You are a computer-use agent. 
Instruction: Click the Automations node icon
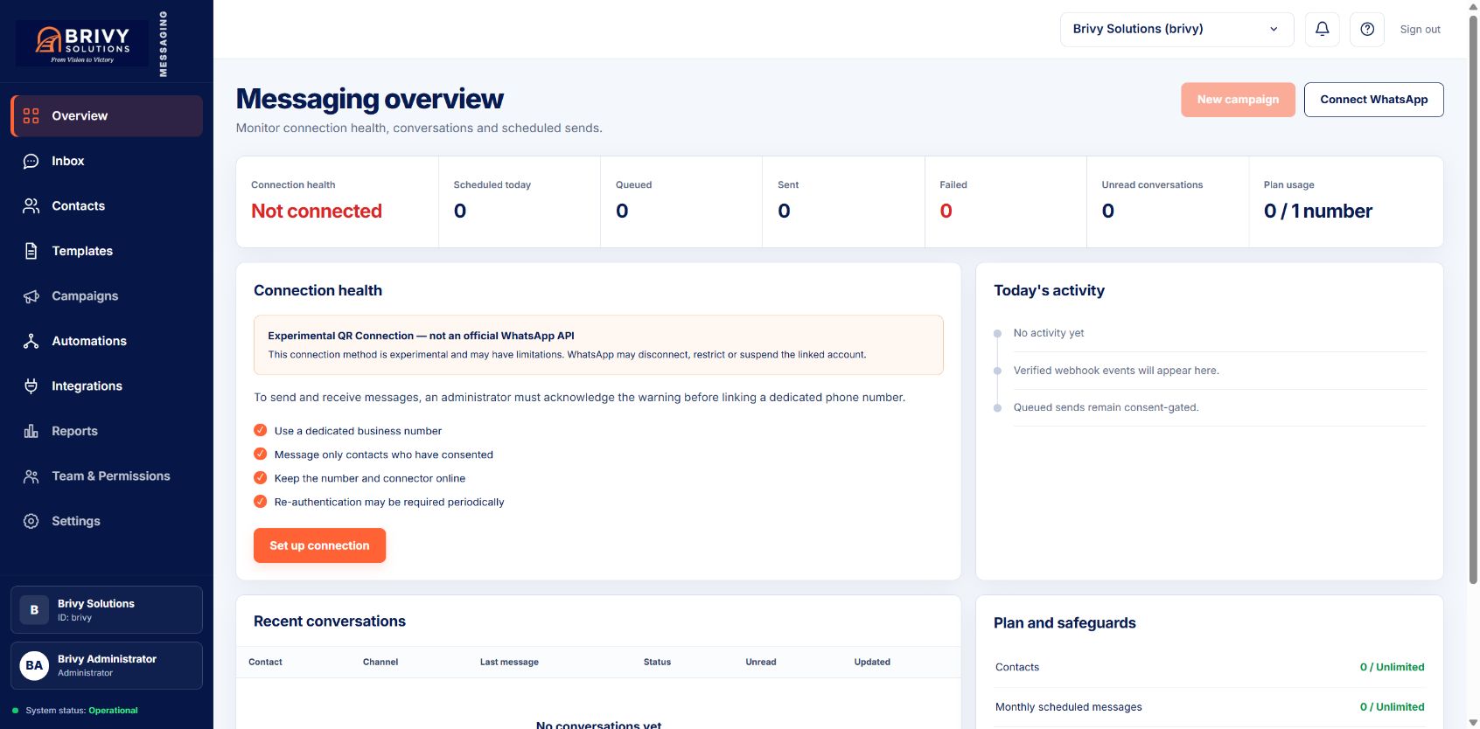[x=31, y=341]
